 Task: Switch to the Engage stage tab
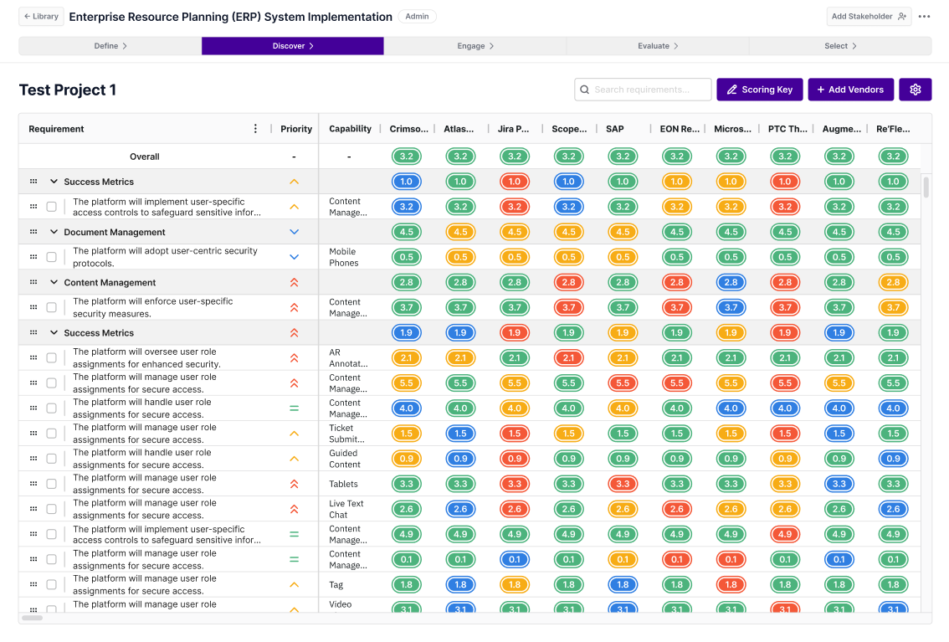pos(474,46)
